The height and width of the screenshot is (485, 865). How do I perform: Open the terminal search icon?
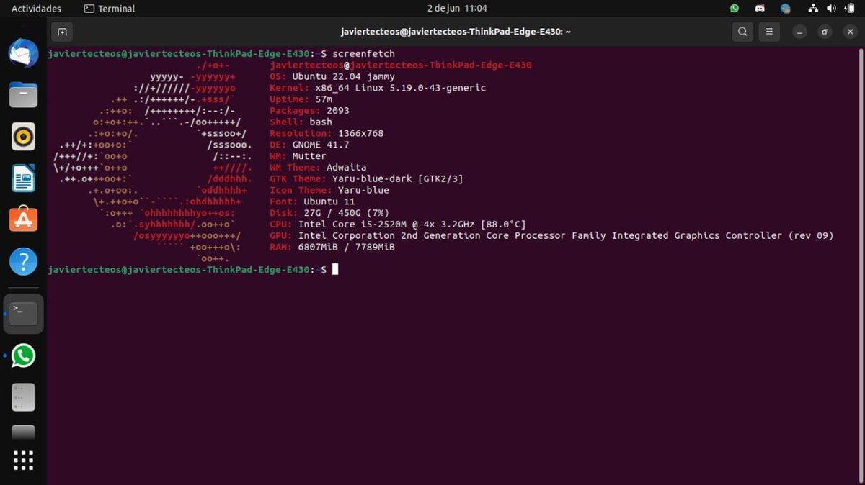pyautogui.click(x=742, y=32)
